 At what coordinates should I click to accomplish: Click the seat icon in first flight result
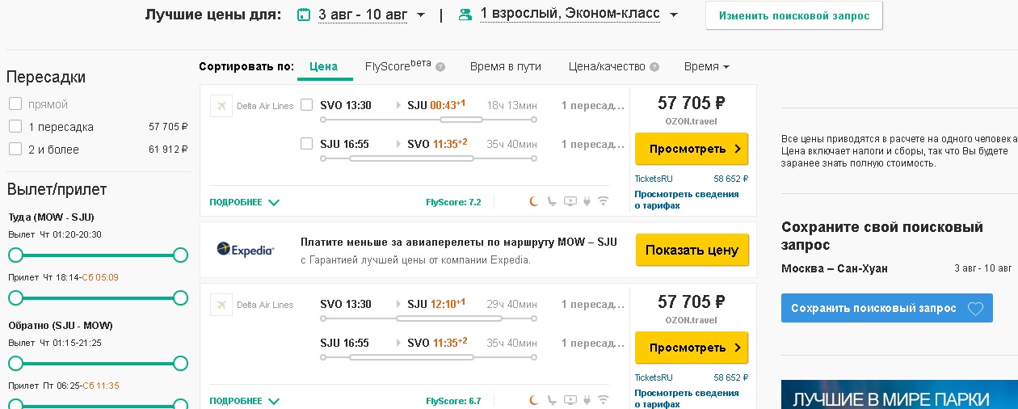tap(552, 201)
